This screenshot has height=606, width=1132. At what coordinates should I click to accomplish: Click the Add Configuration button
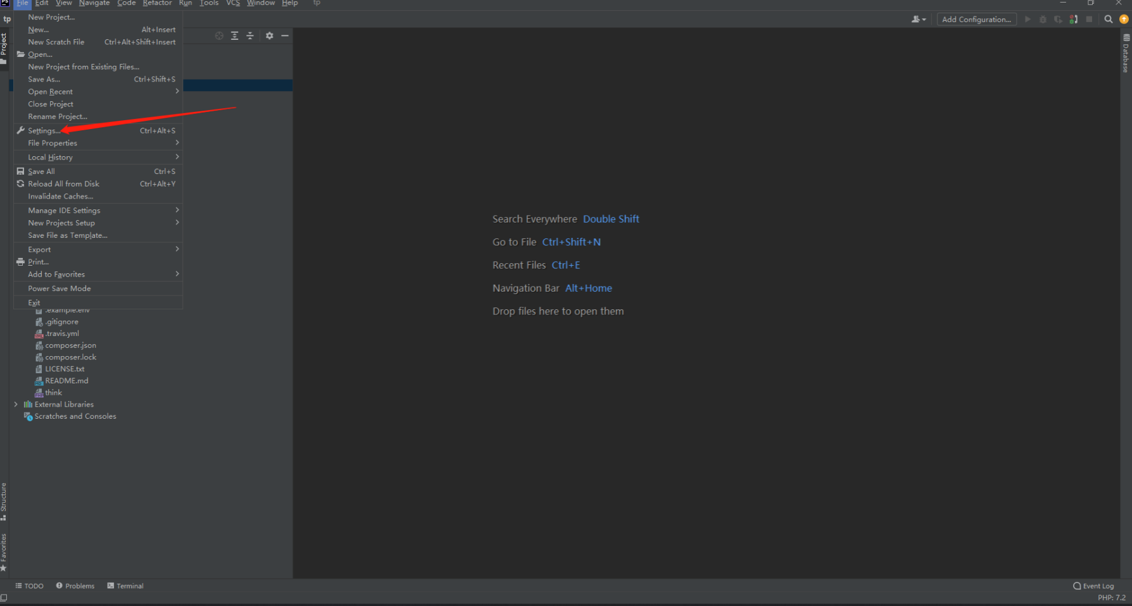pos(976,19)
